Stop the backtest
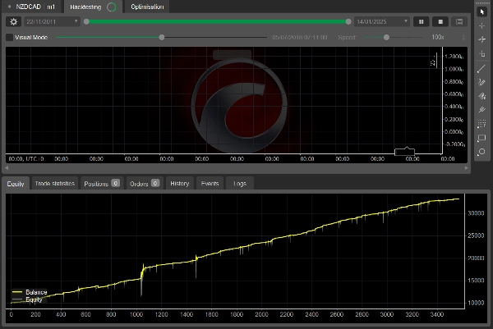Image resolution: width=493 pixels, height=329 pixels. 440,21
